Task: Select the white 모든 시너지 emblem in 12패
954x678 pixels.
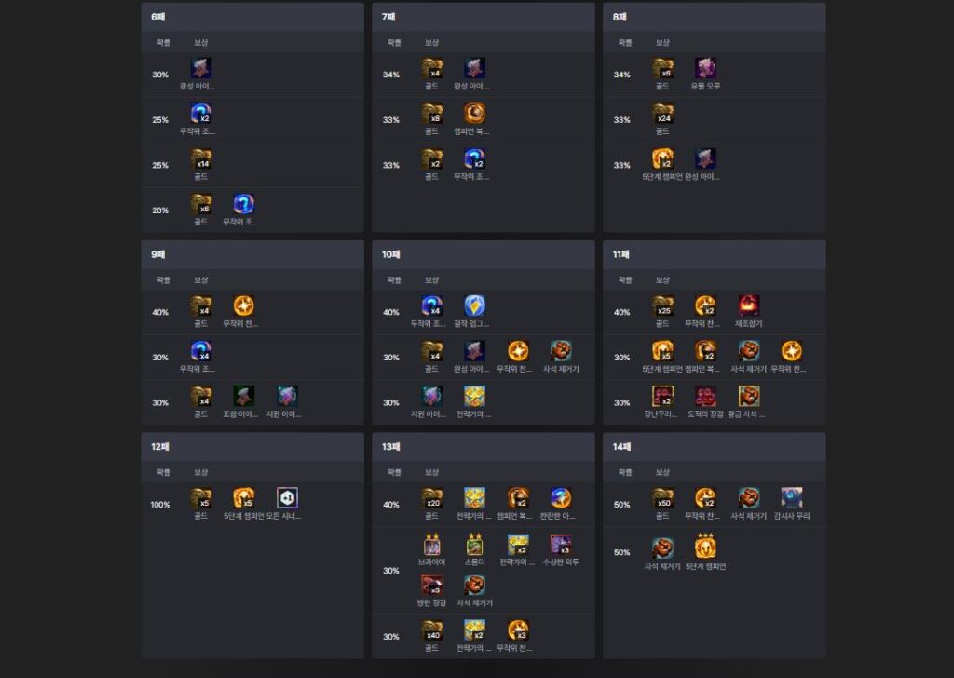Action: pos(287,498)
